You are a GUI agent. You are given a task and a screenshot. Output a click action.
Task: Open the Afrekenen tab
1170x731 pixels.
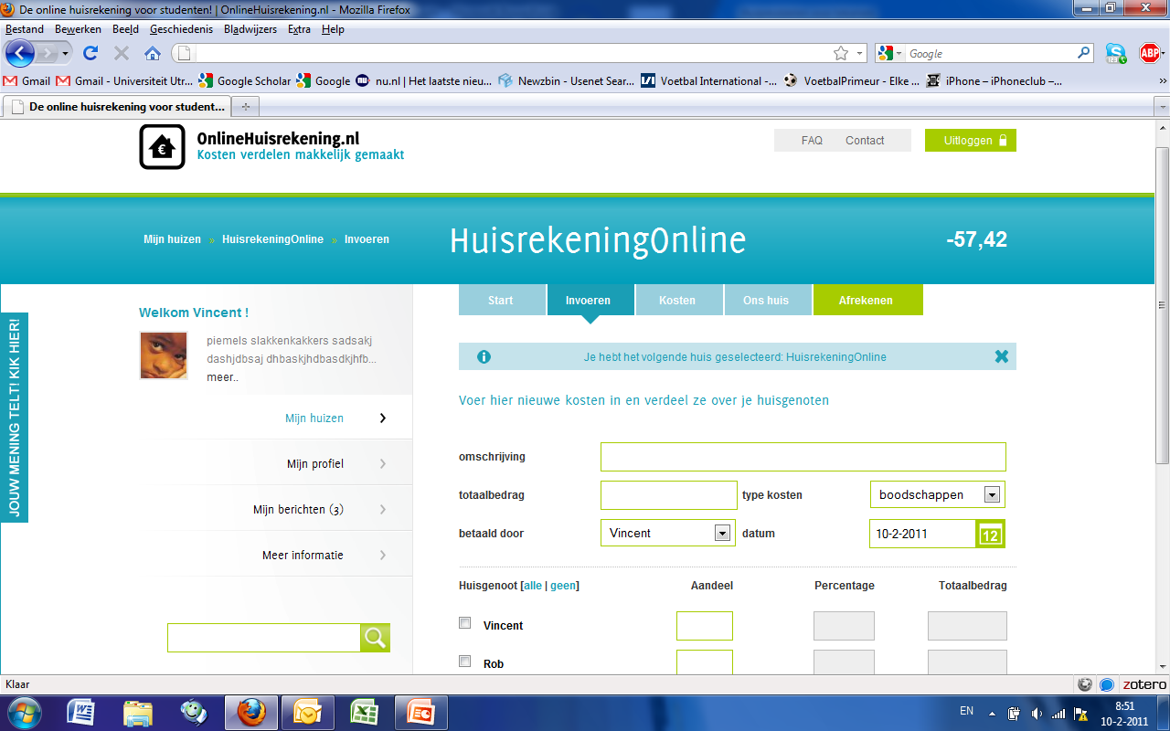coord(866,301)
